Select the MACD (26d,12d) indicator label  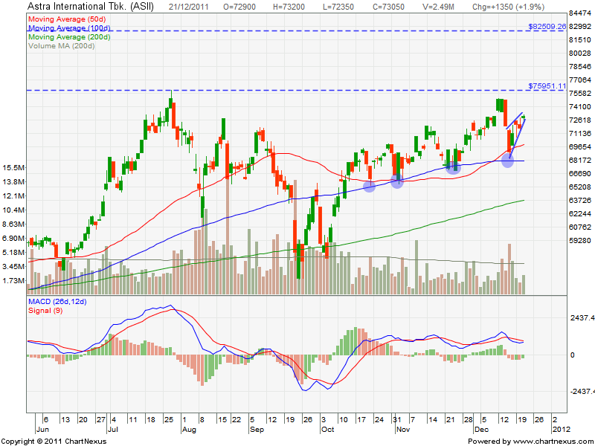(59, 302)
